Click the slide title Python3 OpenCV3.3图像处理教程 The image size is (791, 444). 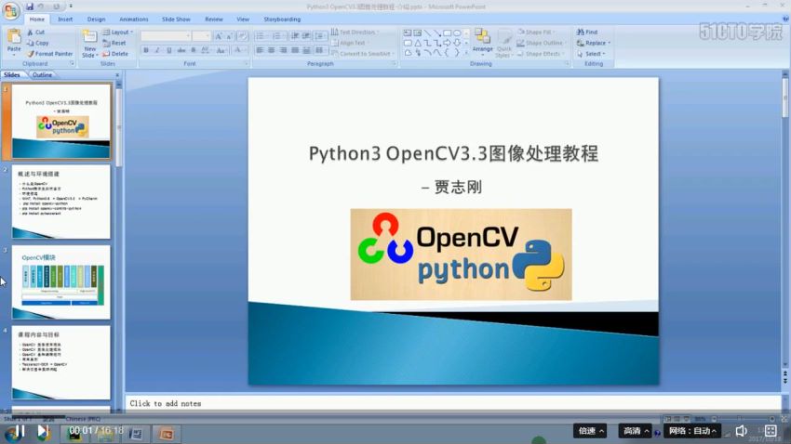(x=453, y=153)
